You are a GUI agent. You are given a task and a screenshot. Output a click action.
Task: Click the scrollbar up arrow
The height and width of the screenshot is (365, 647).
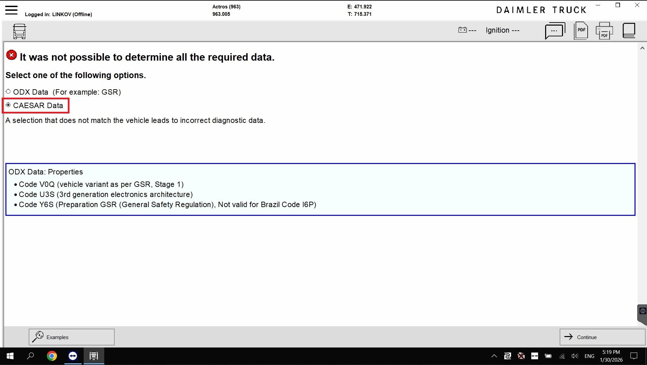tap(642, 48)
